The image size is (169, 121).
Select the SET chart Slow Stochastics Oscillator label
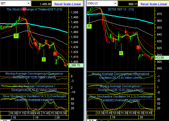point(34,98)
